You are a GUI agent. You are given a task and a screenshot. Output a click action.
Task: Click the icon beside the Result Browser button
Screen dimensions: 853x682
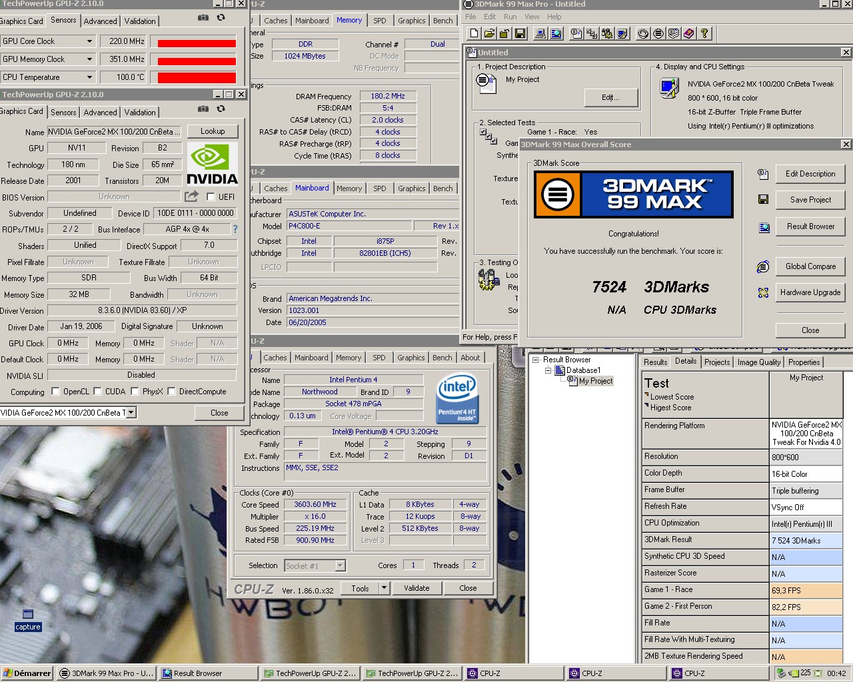click(764, 227)
